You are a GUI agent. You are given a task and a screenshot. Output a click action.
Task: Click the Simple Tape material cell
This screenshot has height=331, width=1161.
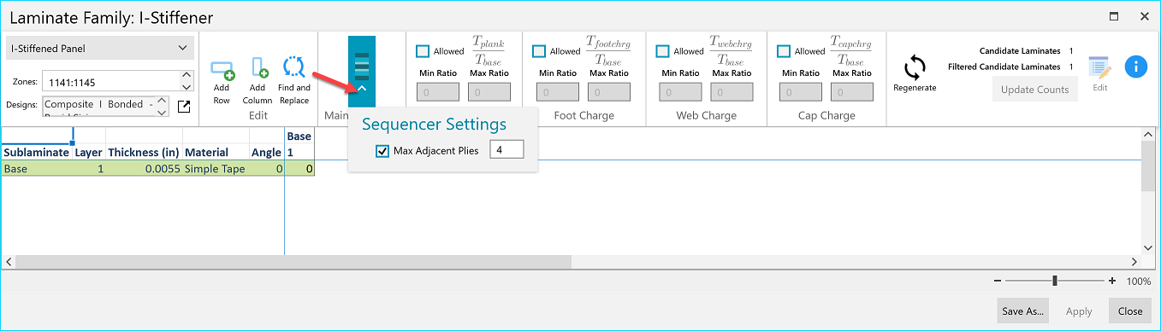[216, 169]
